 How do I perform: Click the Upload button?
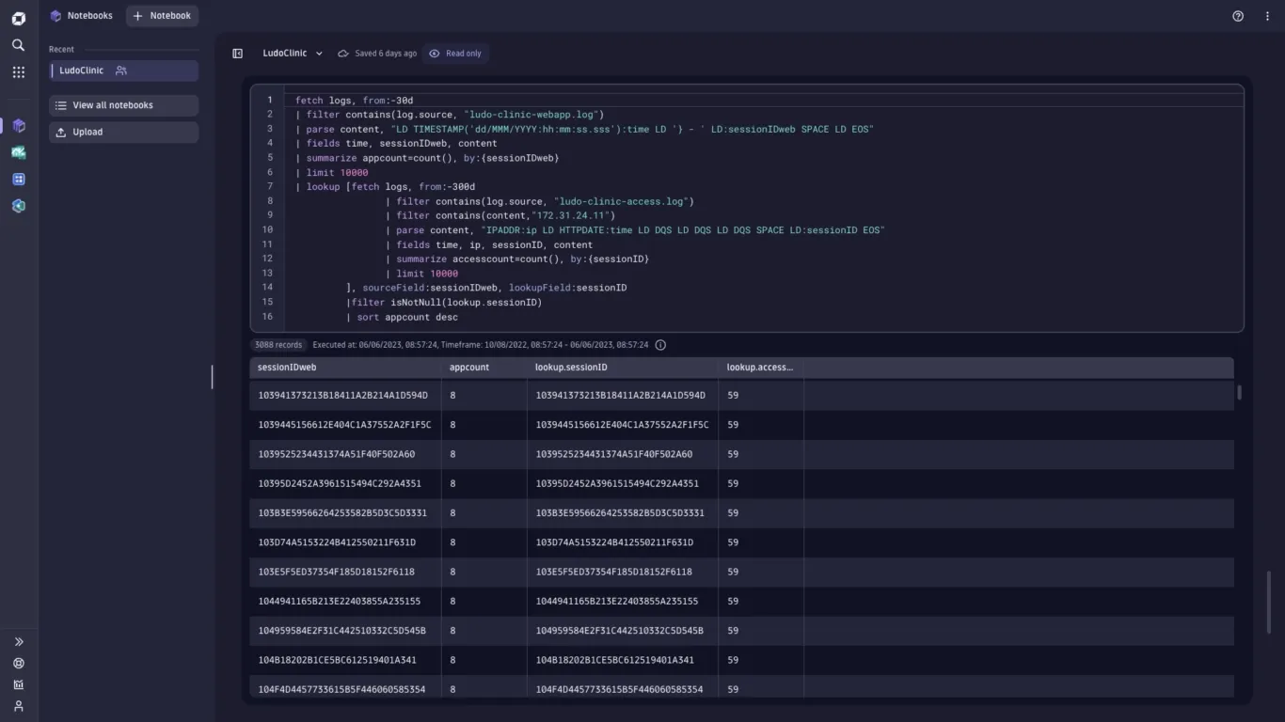click(123, 133)
